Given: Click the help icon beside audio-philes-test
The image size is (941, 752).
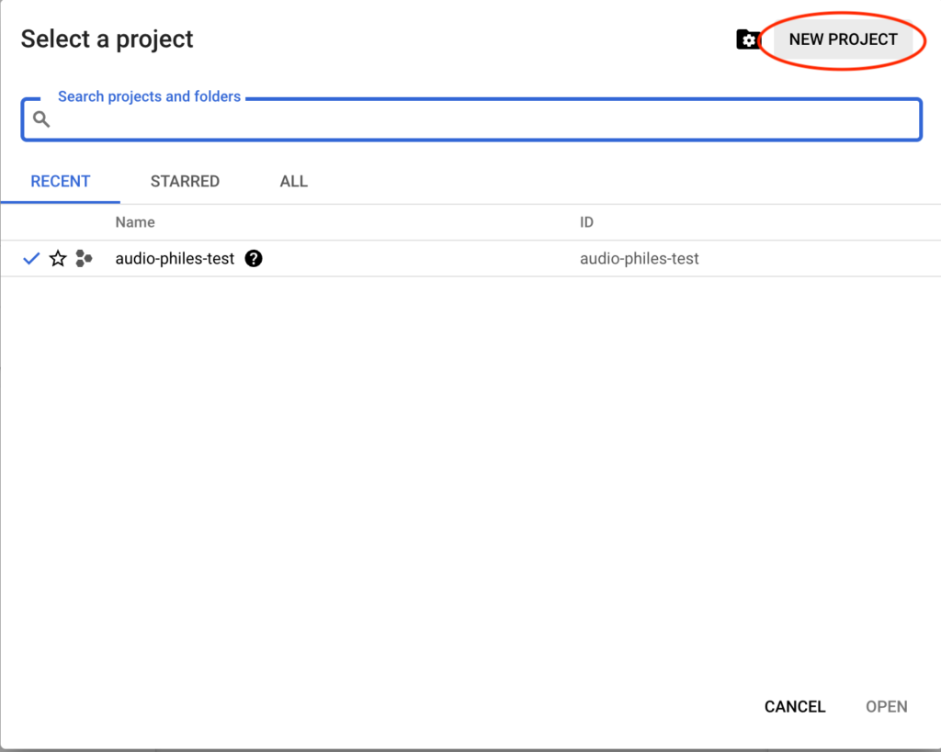Looking at the screenshot, I should tap(254, 258).
